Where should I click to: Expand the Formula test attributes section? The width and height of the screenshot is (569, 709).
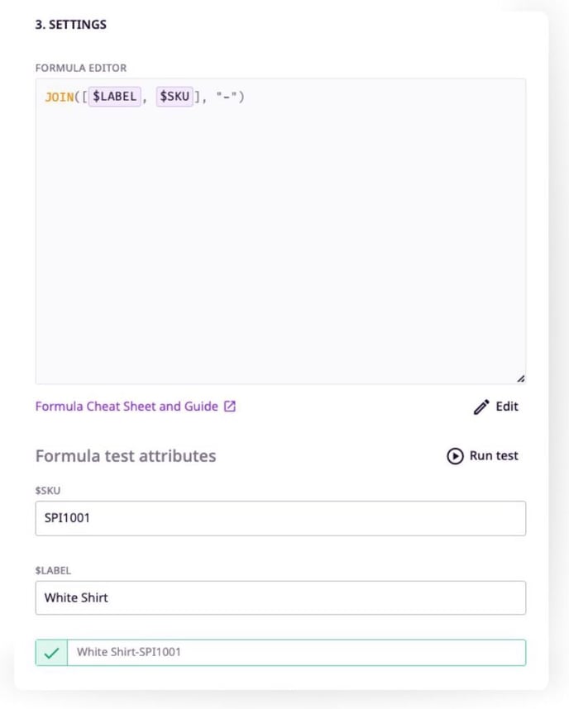125,455
